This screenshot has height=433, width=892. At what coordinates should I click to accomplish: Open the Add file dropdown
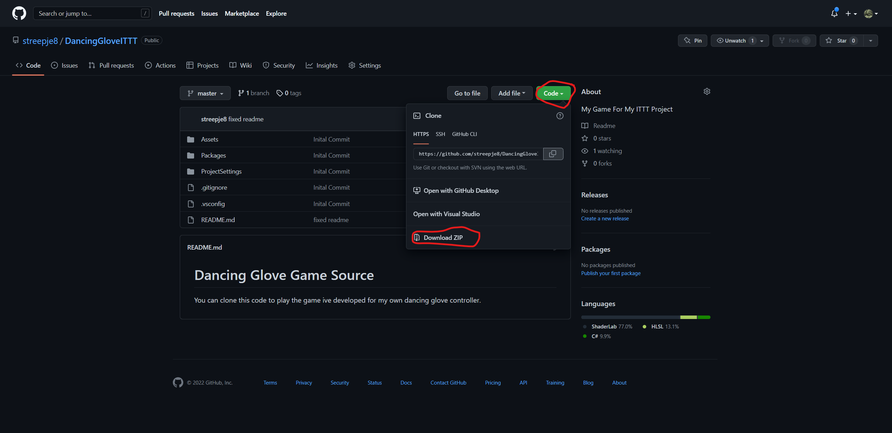[511, 93]
